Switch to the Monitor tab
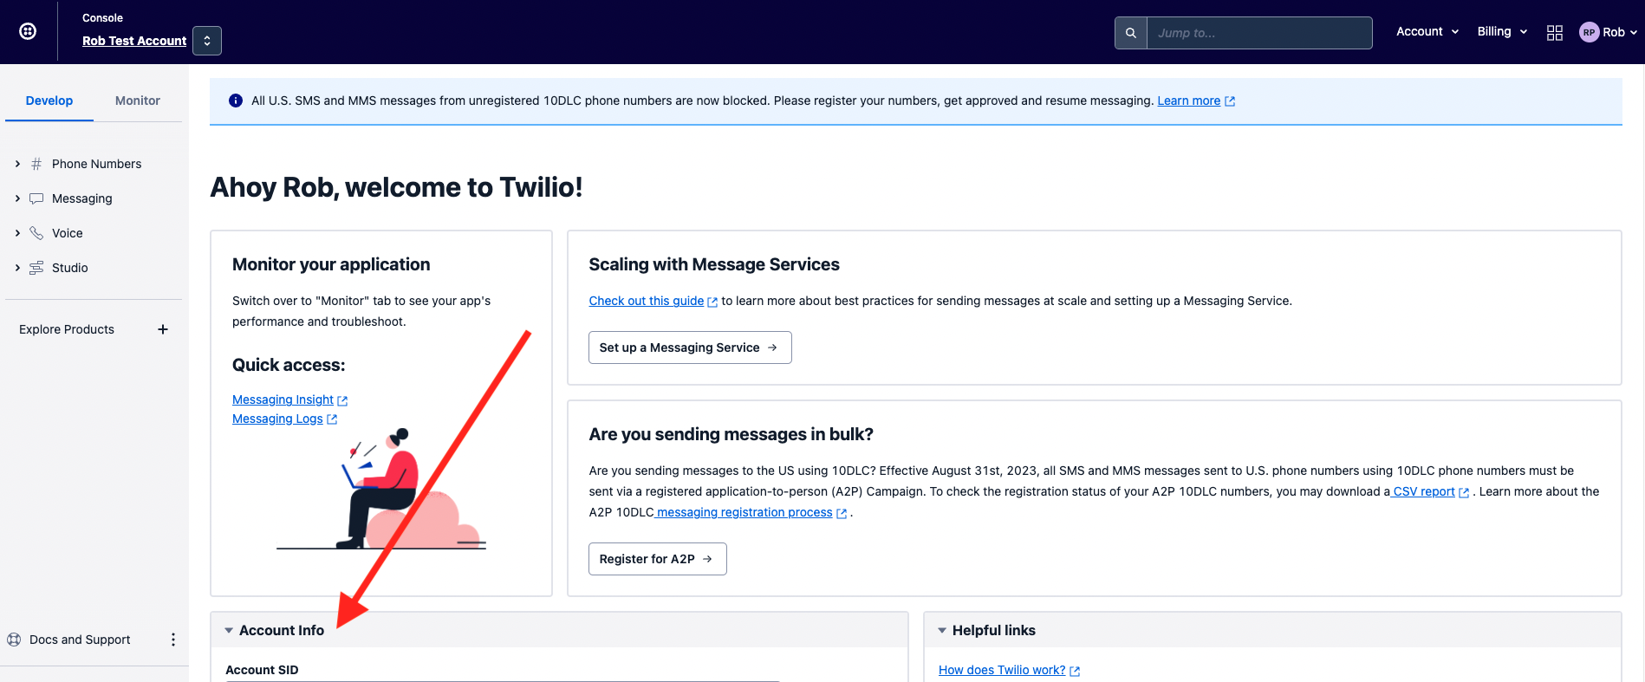 [138, 101]
